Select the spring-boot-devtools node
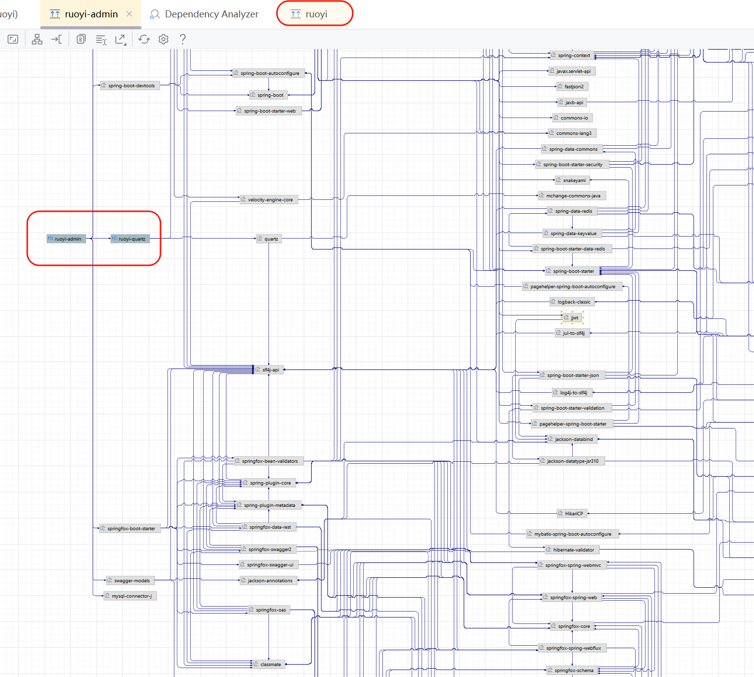The image size is (754, 677). tap(130, 85)
